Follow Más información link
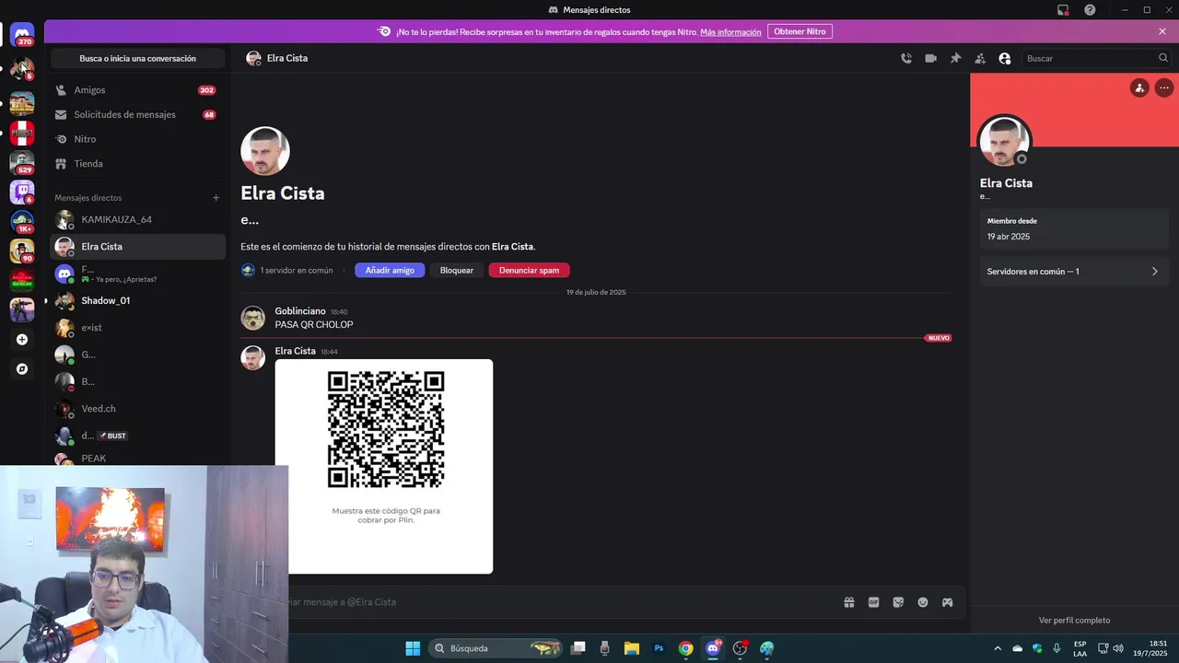1179x663 pixels. coord(730,32)
